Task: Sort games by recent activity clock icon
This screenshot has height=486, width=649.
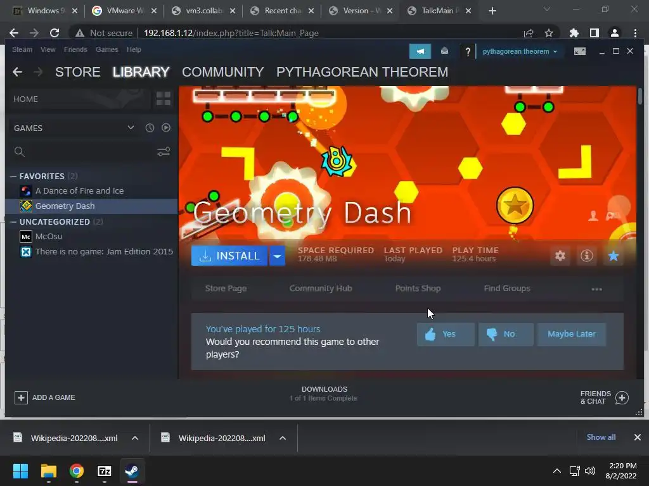Action: (x=150, y=128)
